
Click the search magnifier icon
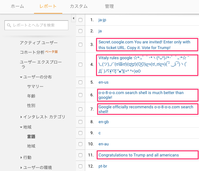(9, 25)
